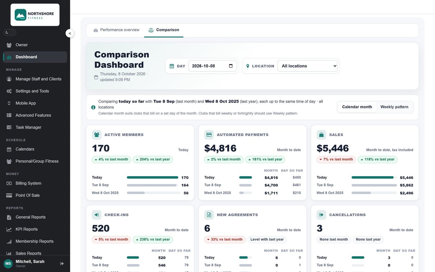The height and width of the screenshot is (272, 435).
Task: Open Advanced Features
Action: 35,115
